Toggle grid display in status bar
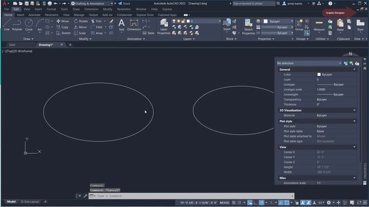This screenshot has height=207, width=369. click(234, 202)
